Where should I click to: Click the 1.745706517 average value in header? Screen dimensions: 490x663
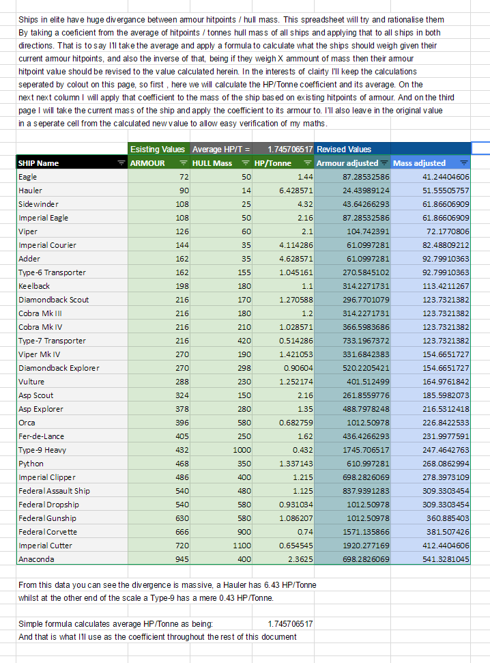[283, 149]
